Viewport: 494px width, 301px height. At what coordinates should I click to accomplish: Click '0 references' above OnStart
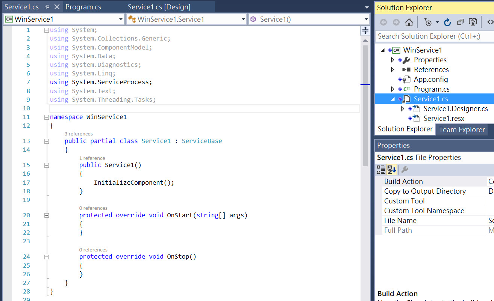(93, 208)
